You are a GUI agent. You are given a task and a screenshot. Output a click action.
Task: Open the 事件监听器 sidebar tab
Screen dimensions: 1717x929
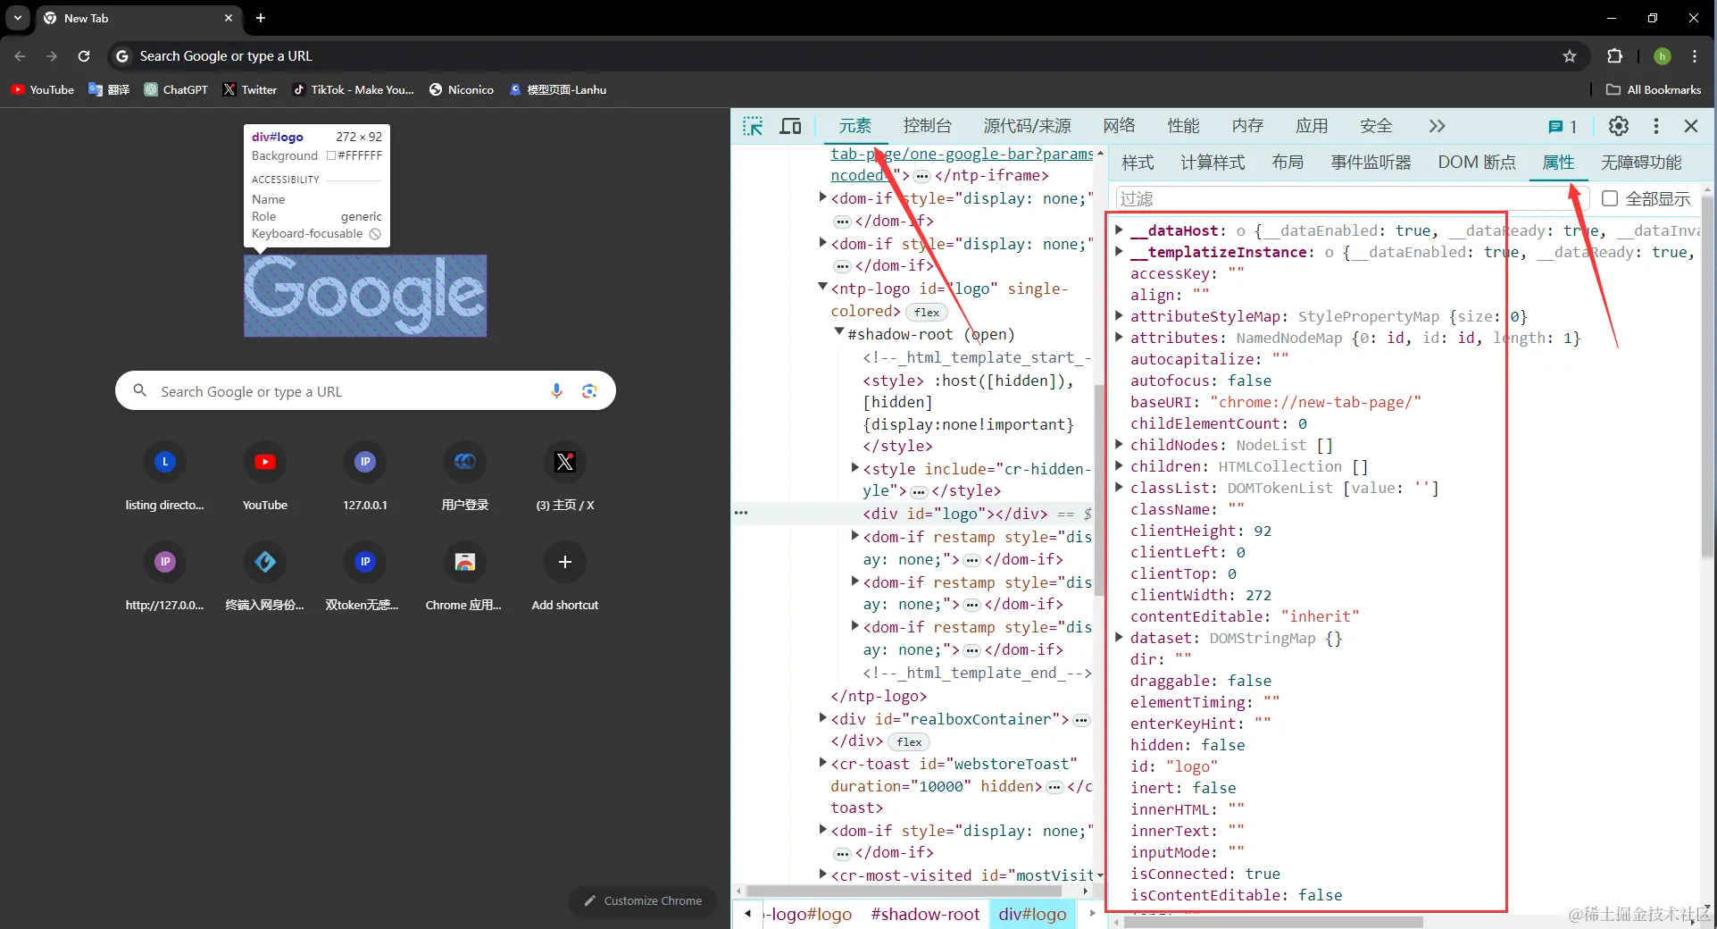[x=1371, y=163]
